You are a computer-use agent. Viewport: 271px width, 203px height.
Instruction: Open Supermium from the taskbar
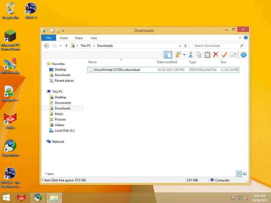pos(38,198)
